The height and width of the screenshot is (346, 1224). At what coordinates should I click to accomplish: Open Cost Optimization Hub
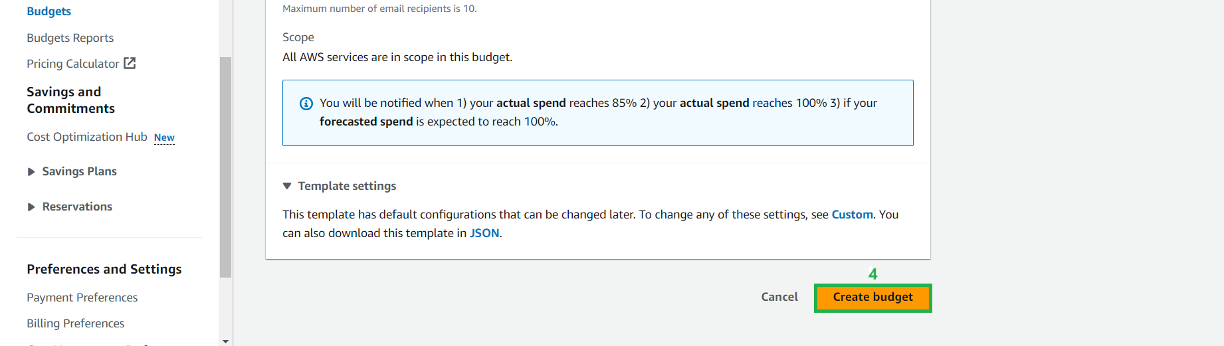86,137
